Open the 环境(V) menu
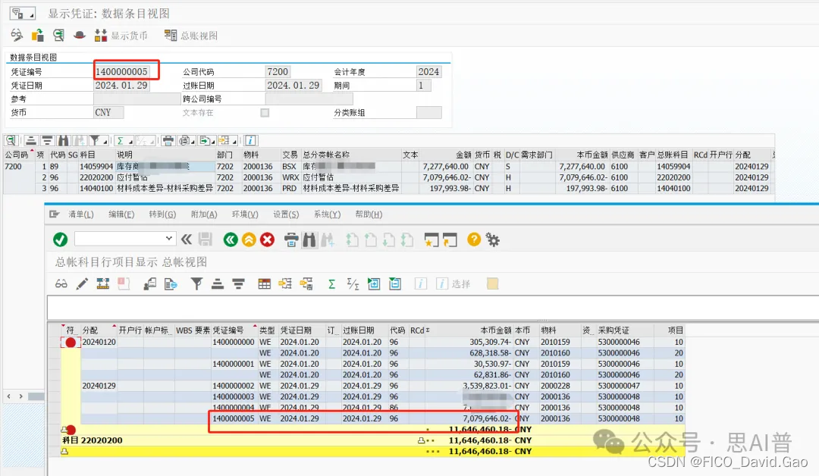Viewport: 819px width, 476px height. point(245,215)
